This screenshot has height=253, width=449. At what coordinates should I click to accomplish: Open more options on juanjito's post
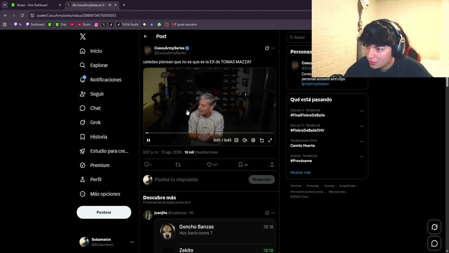click(x=273, y=213)
